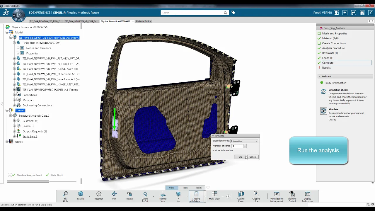Viewport: 375px width, 211px height.
Task: Open the Multi-View tool
Action: pyautogui.click(x=214, y=196)
